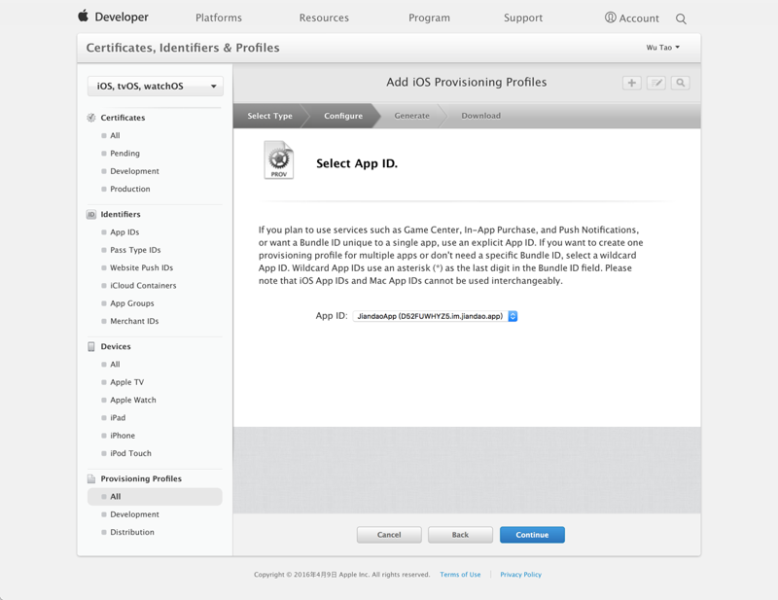The height and width of the screenshot is (600, 778).
Task: Click the Add iOS Provisioning Profiles title
Action: pyautogui.click(x=467, y=83)
